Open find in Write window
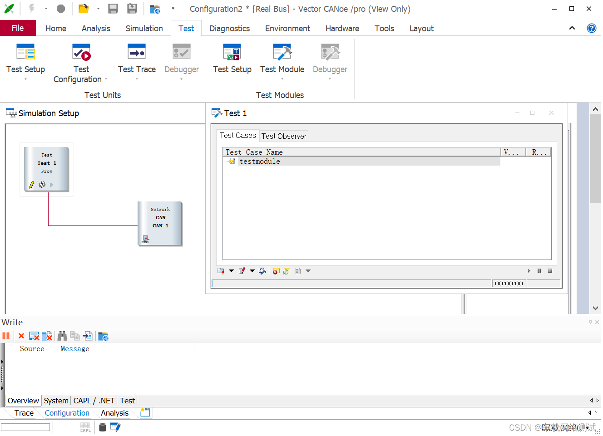Screen dimensions: 603x436 pos(62,336)
